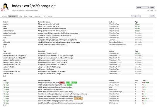Click the green next branch label
This screenshot has width=157, height=107.
tap(68, 83)
